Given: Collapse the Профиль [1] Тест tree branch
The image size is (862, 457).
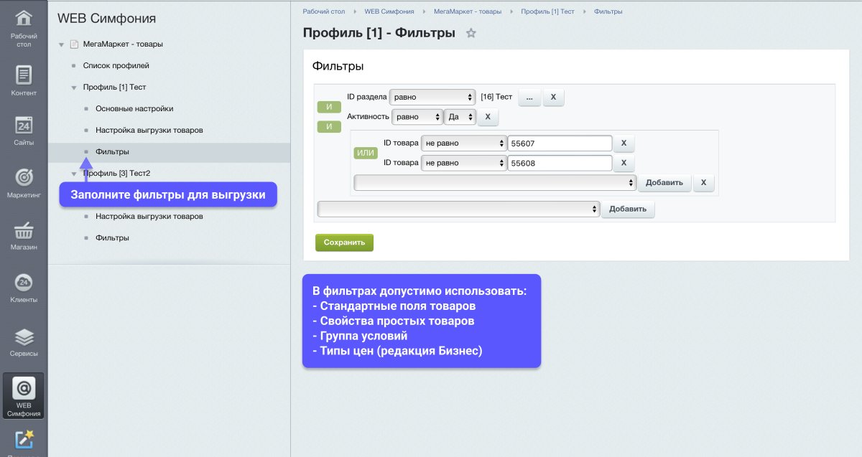Looking at the screenshot, I should coord(74,86).
